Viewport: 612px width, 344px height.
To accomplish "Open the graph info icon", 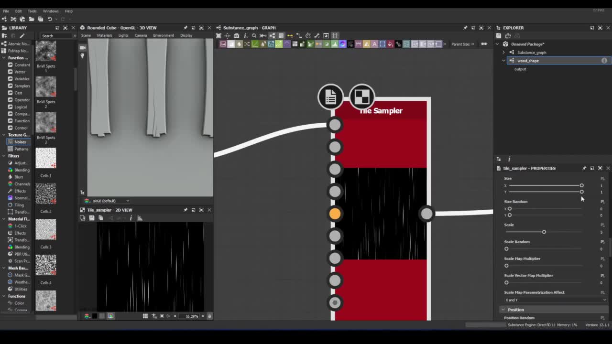I will coord(246,35).
